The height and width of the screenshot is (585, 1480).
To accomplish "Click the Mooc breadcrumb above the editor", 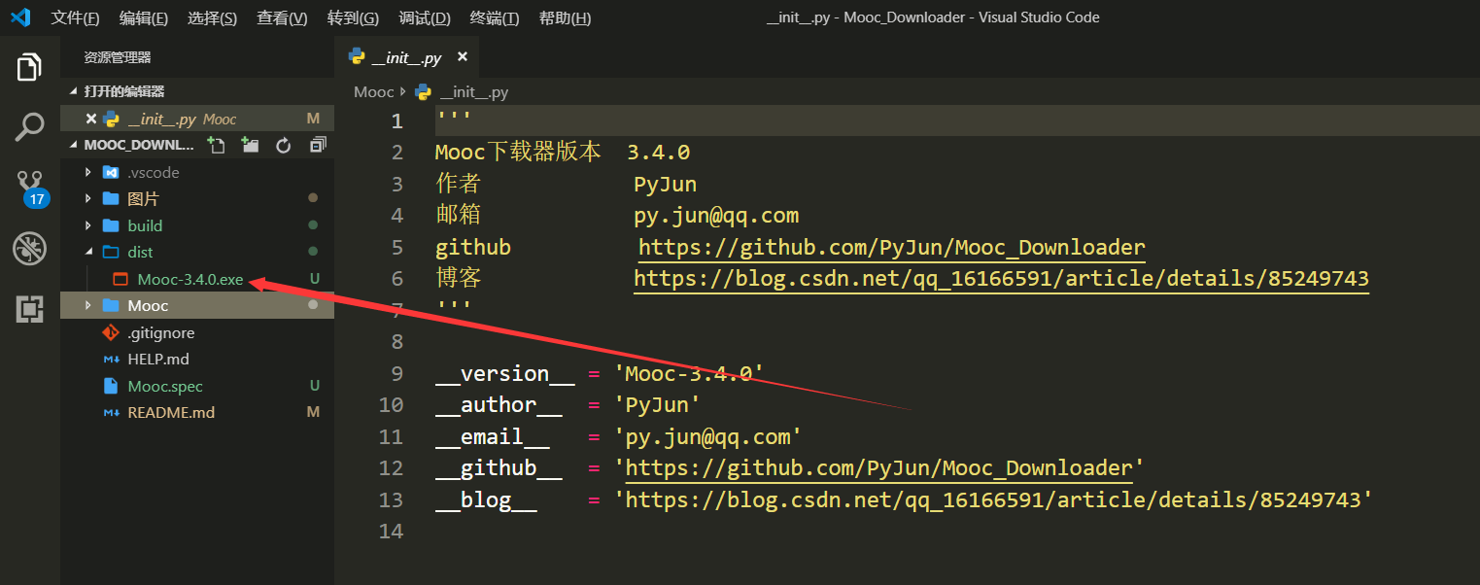I will tap(373, 92).
